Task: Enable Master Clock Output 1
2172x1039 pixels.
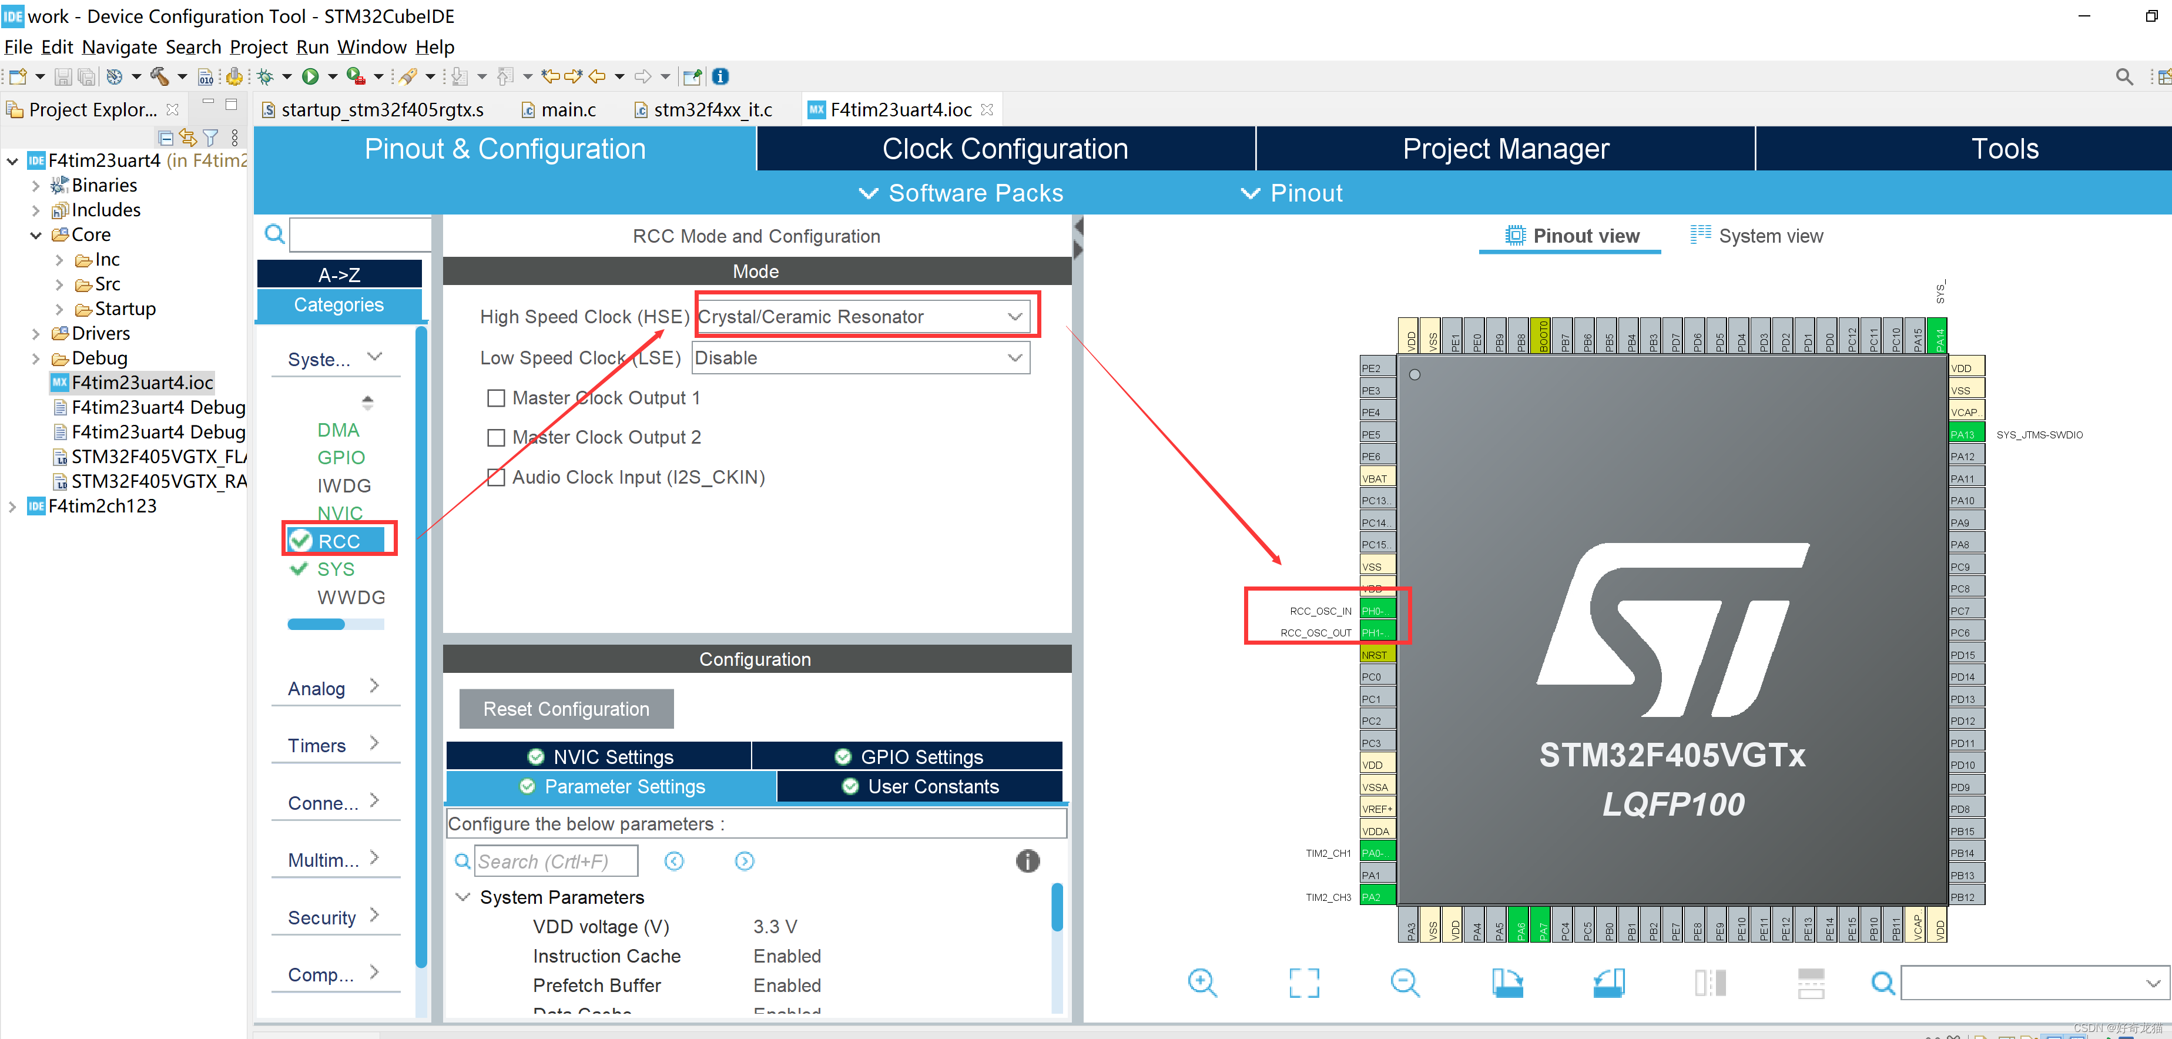Action: pyautogui.click(x=497, y=398)
